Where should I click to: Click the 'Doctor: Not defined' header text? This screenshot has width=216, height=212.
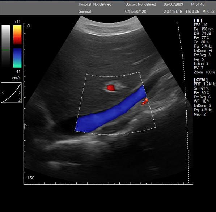(141, 4)
